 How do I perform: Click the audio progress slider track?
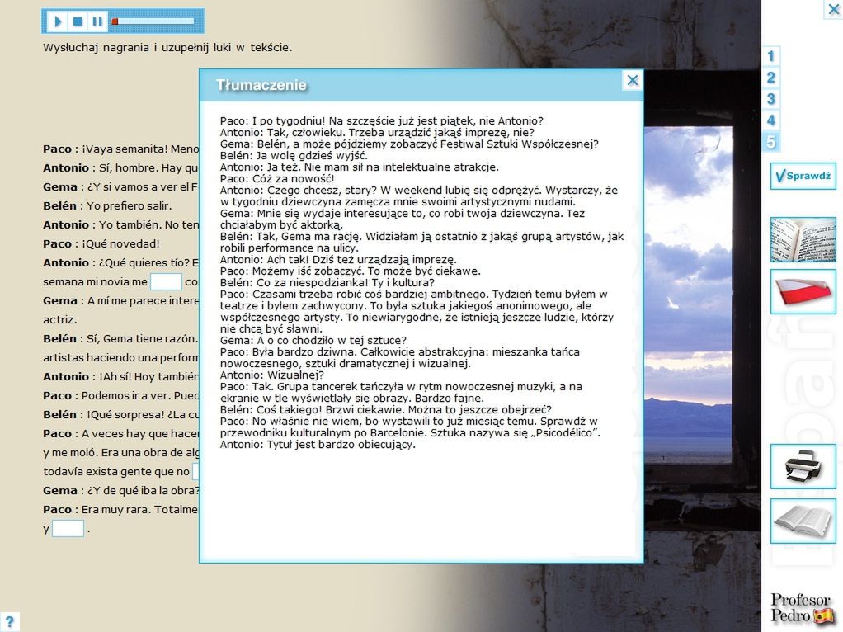point(153,21)
